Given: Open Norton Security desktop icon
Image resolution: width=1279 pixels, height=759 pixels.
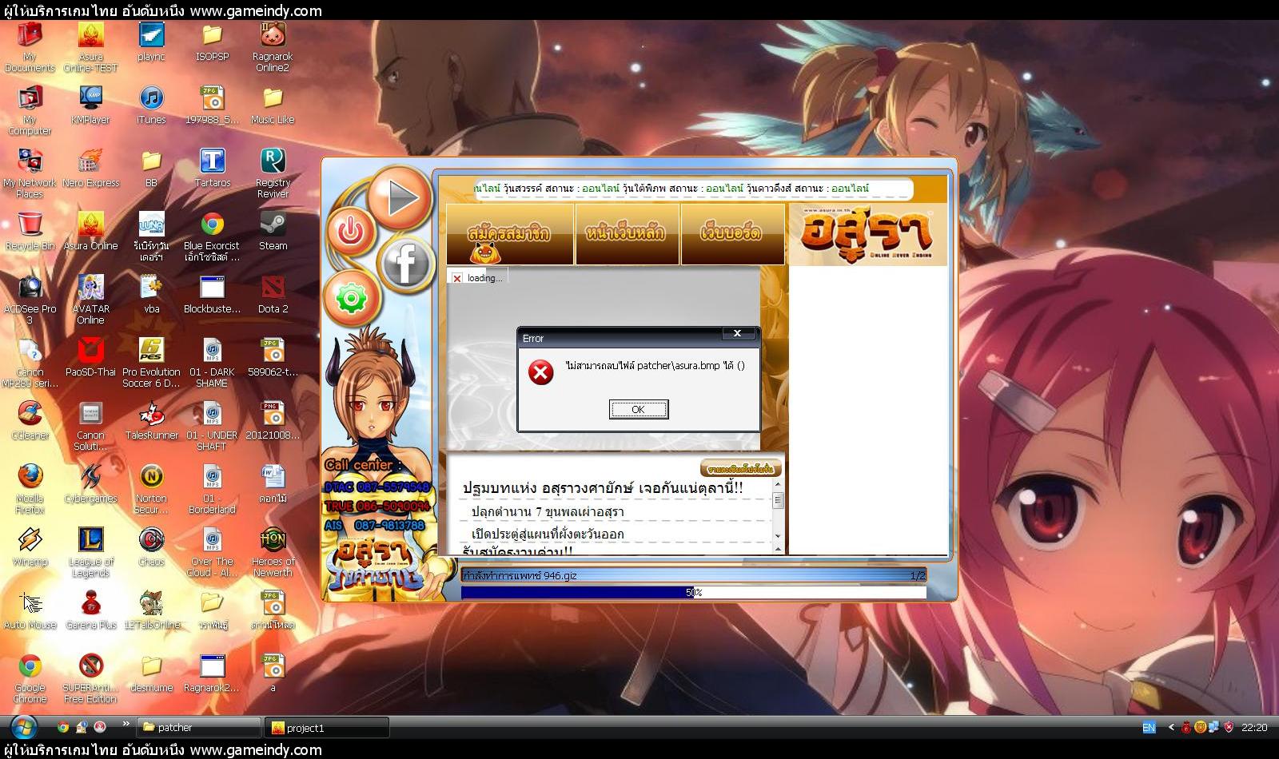Looking at the screenshot, I should [x=151, y=490].
